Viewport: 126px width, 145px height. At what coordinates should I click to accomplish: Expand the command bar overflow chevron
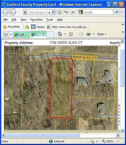click(123, 32)
